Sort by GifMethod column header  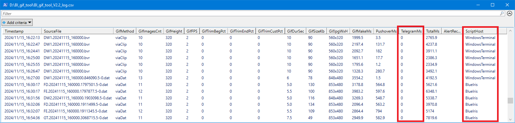[125, 31]
